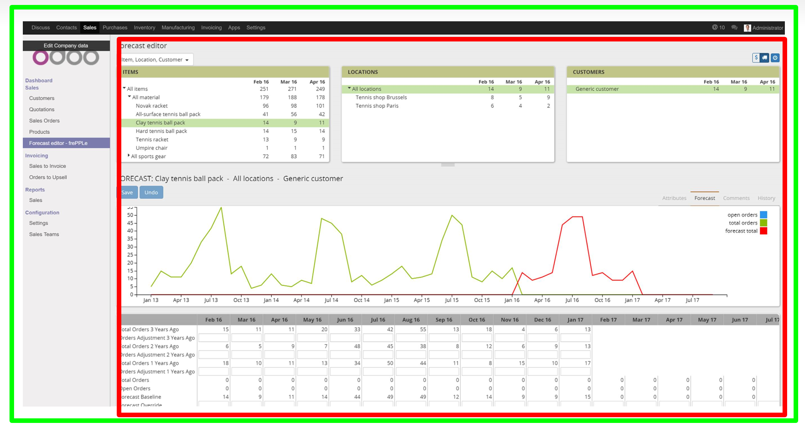
Task: Click the clock refresh icon near top right
Action: [x=775, y=57]
